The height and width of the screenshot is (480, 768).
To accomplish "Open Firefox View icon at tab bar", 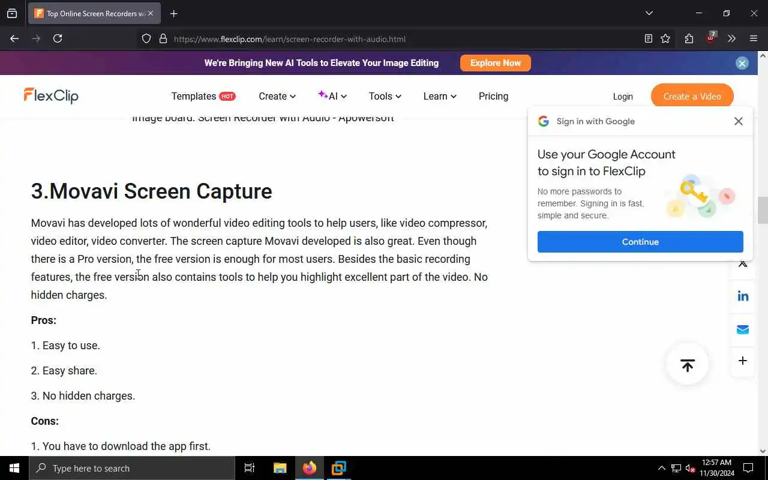I will 12,13.
